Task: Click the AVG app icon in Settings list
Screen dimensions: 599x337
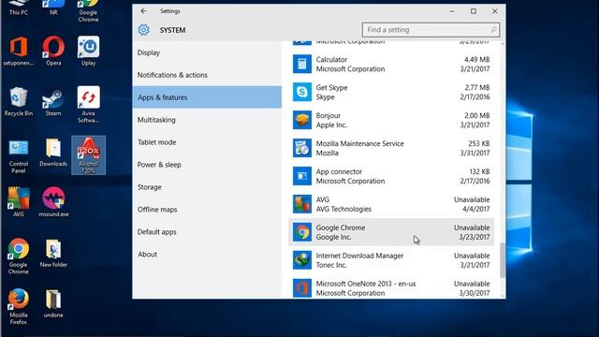Action: pos(301,204)
